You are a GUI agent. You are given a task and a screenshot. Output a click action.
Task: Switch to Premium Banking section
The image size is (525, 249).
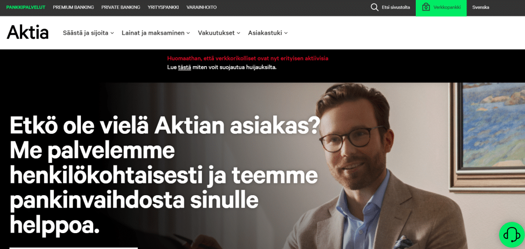(73, 7)
